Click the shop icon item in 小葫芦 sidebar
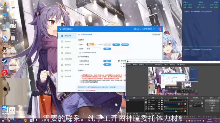This screenshot has width=220, height=123. pos(62,71)
